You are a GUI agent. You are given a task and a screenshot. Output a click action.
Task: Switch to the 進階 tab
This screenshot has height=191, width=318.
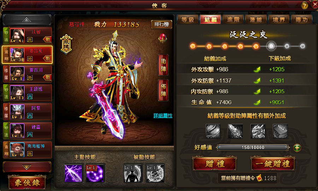(233, 20)
